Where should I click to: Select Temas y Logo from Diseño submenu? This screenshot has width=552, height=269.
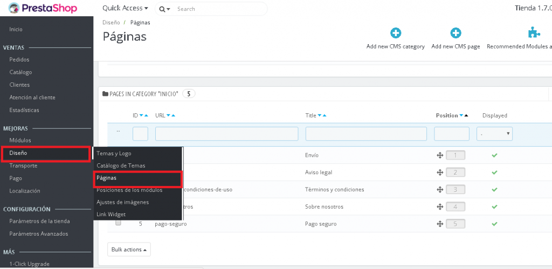[x=114, y=154]
